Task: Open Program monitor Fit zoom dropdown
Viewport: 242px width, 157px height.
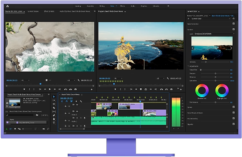Action: pos(118,78)
